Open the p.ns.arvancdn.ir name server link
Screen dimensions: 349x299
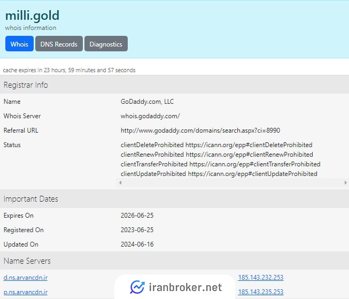(x=26, y=292)
